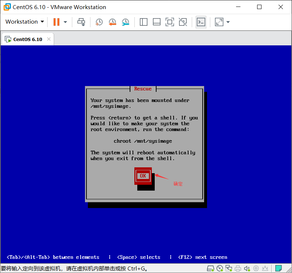Select the CentOS 6.10 tab
292x273 pixels.
click(x=28, y=39)
